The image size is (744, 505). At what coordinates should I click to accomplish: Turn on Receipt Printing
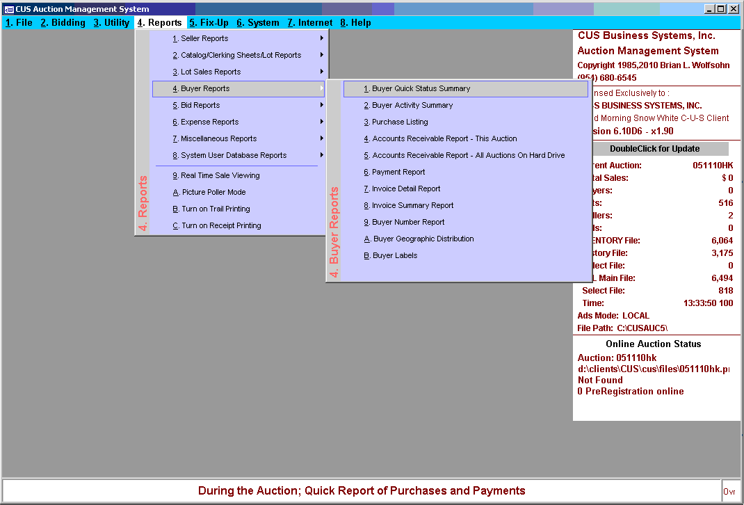[221, 226]
